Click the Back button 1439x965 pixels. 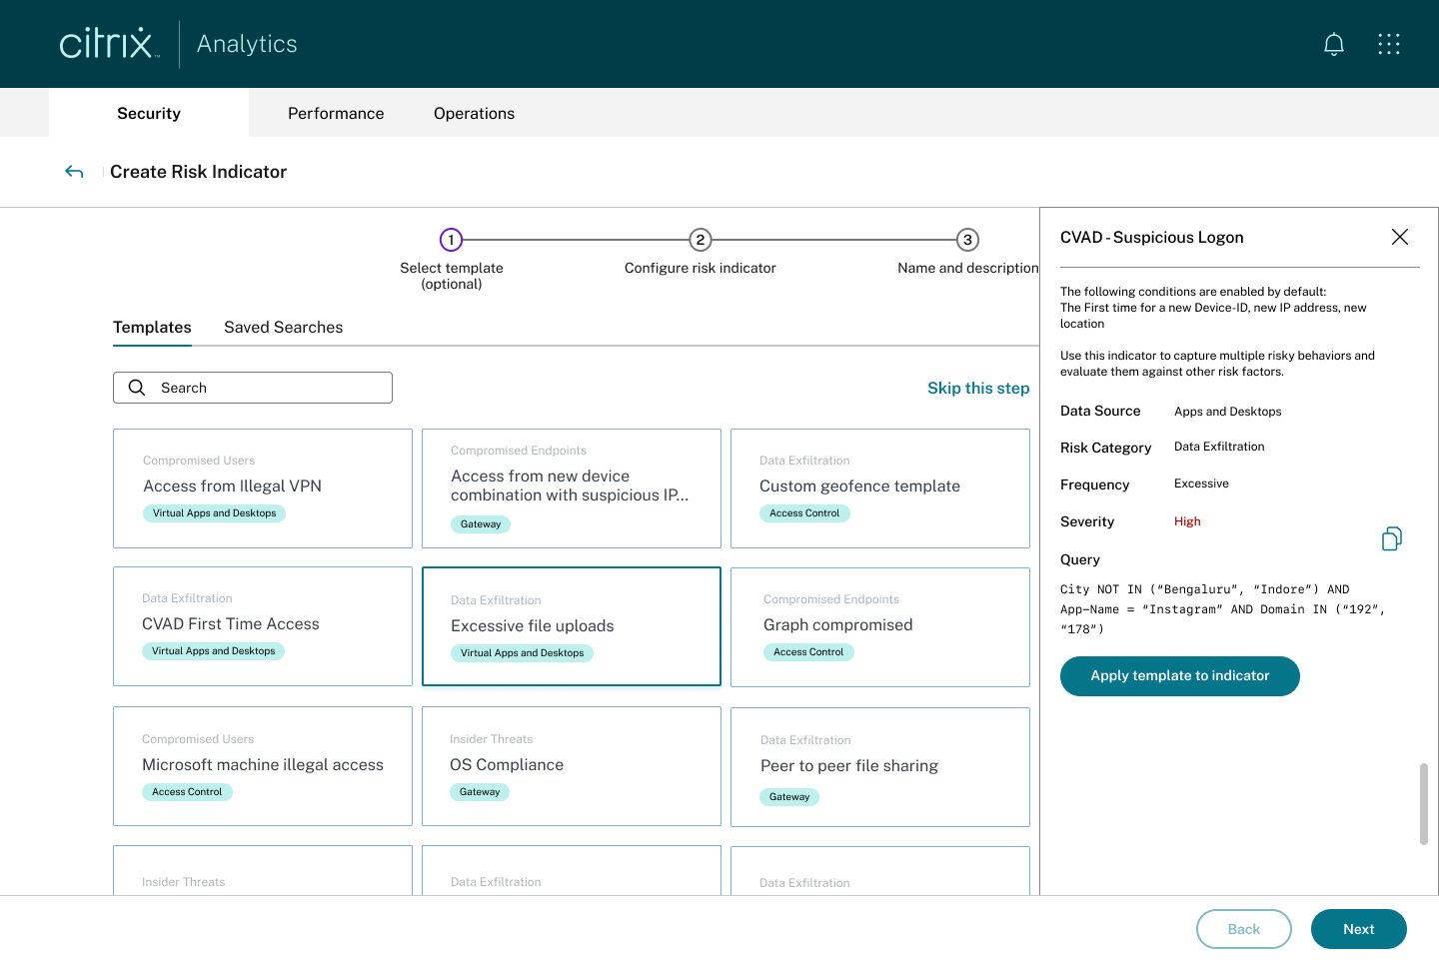click(x=1244, y=929)
